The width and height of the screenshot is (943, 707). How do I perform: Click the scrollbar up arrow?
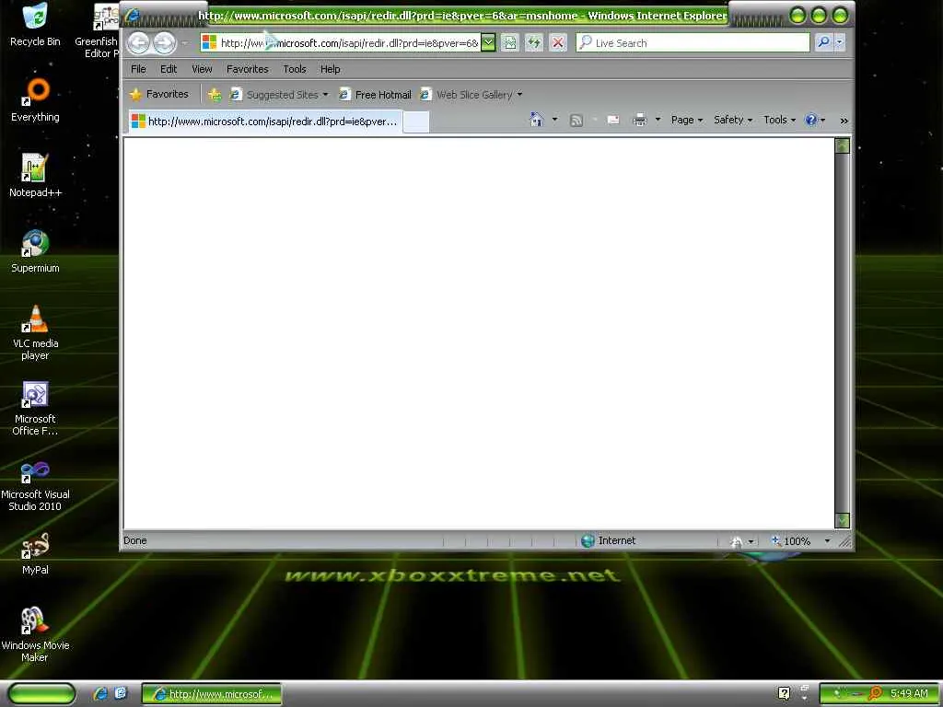pos(843,145)
